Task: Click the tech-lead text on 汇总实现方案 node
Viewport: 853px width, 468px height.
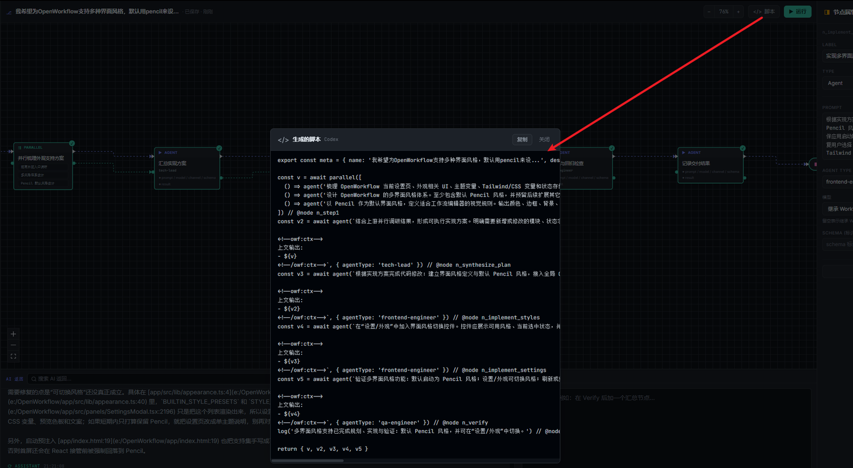Action: coord(168,170)
